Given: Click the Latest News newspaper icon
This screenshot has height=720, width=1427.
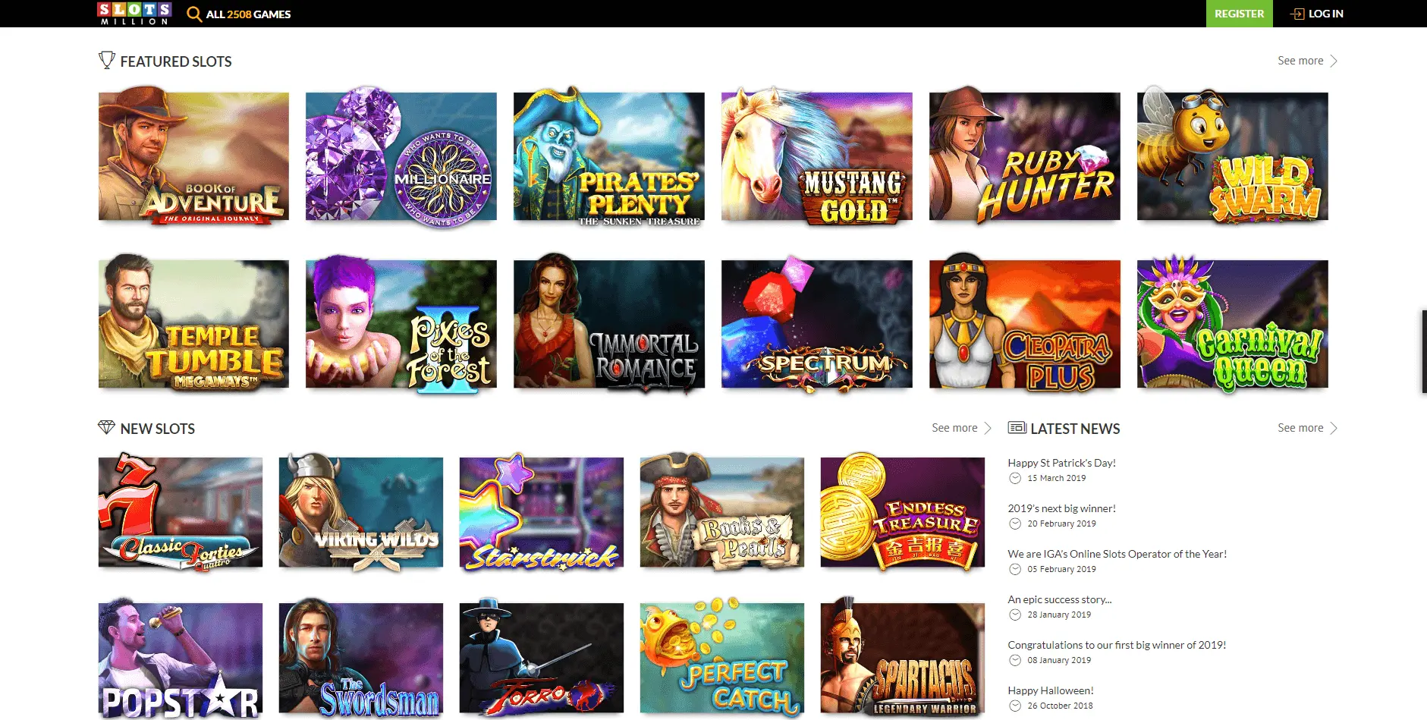Looking at the screenshot, I should tap(1017, 428).
